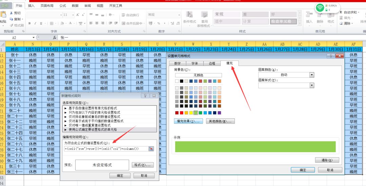Open the font size 11 dropdown
Screen dimensions: 366x186
(x=74, y=15)
